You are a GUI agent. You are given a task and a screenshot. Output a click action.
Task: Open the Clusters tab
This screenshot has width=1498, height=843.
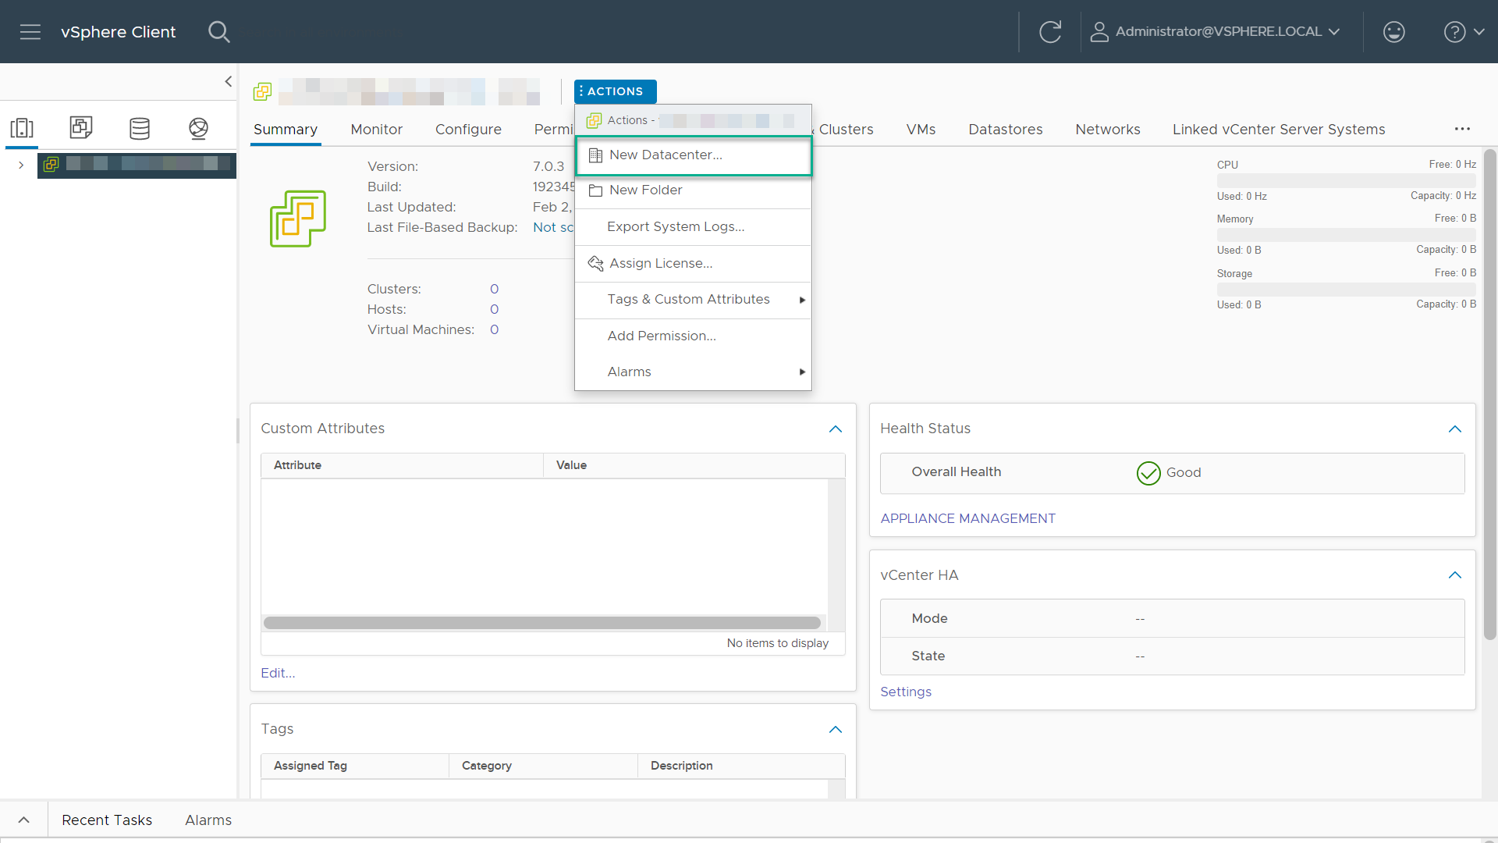[x=846, y=130]
